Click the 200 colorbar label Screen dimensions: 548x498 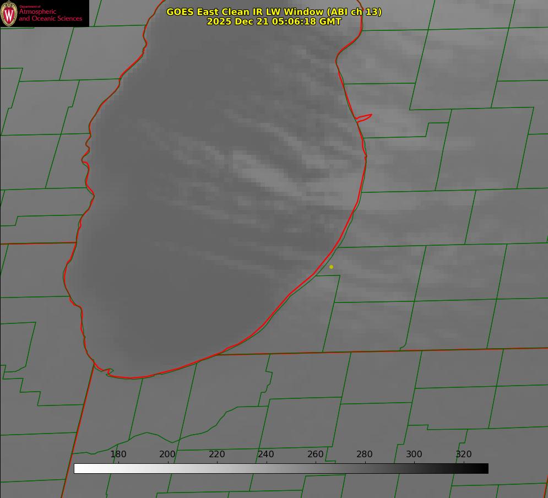[x=167, y=454]
